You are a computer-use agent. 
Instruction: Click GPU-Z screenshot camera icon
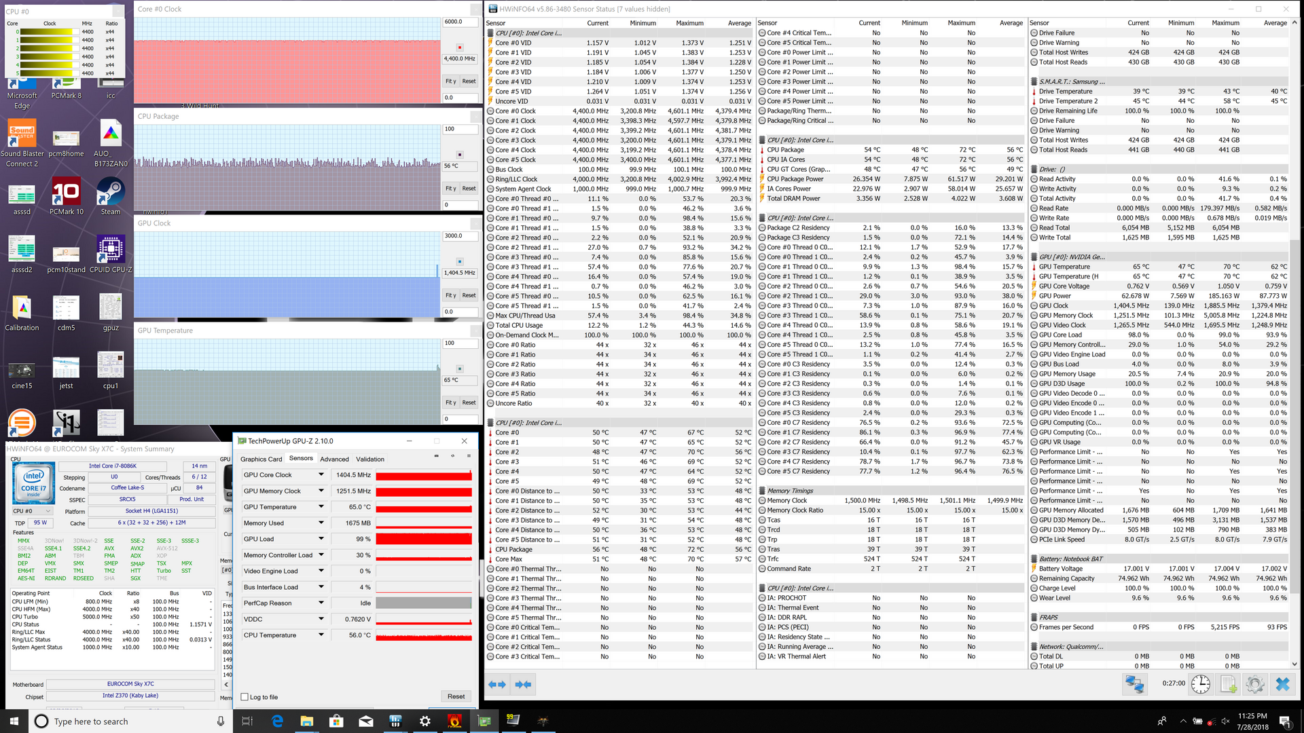436,456
